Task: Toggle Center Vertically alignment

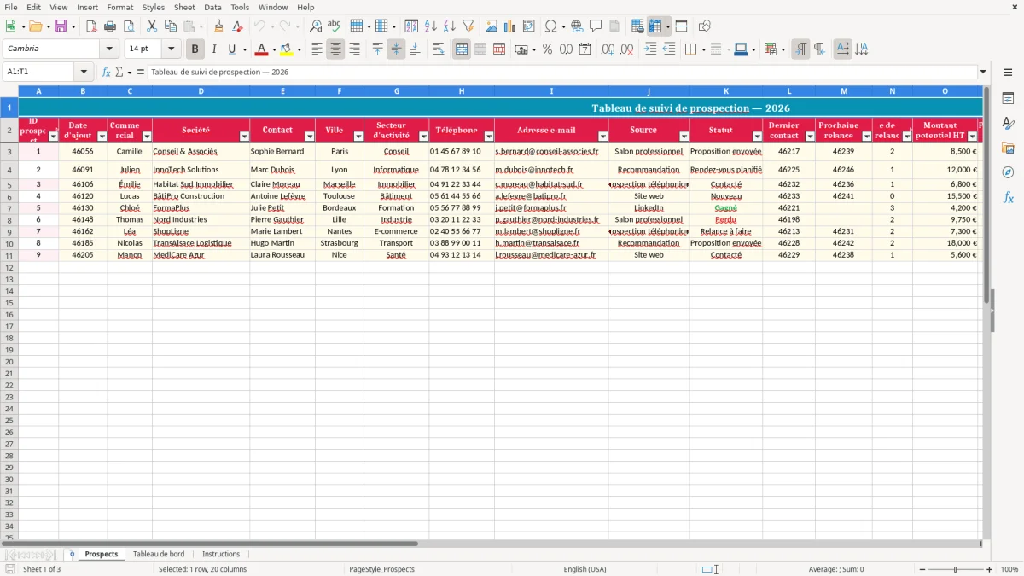Action: 397,49
